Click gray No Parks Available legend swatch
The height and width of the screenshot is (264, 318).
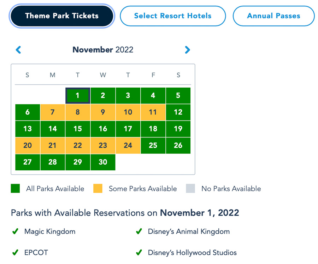[190, 188]
